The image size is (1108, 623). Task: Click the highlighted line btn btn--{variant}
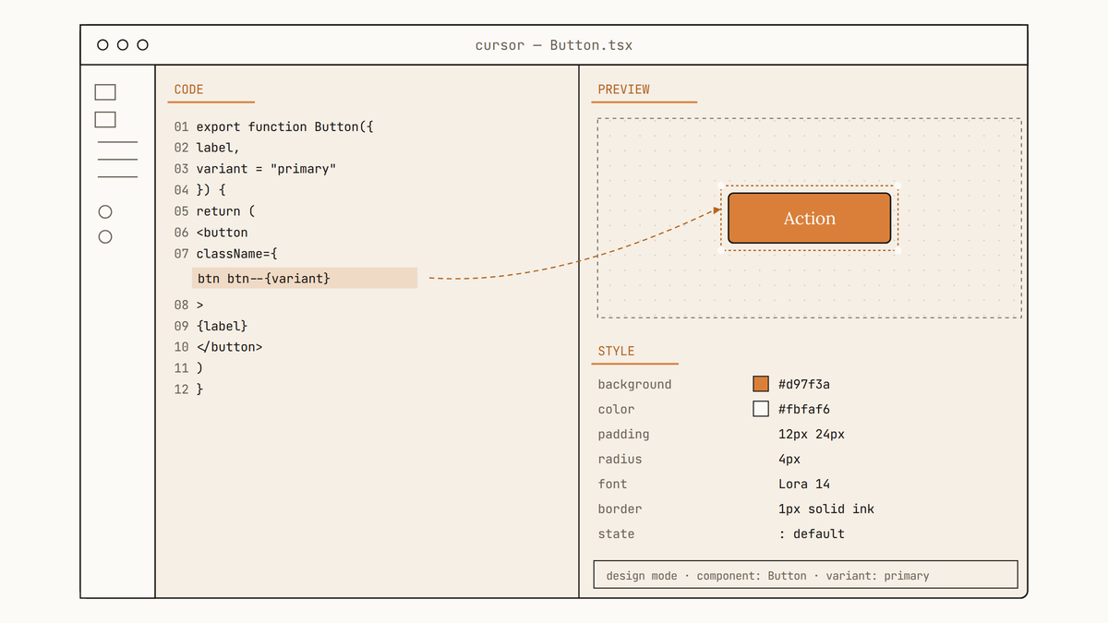point(305,278)
